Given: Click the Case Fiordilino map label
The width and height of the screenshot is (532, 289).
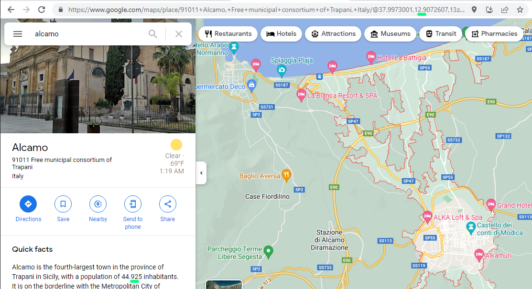Looking at the screenshot, I should pyautogui.click(x=267, y=196).
